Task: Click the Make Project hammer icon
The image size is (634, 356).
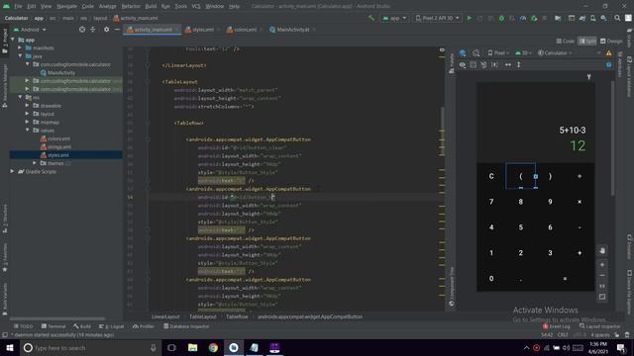Action: pyautogui.click(x=371, y=18)
